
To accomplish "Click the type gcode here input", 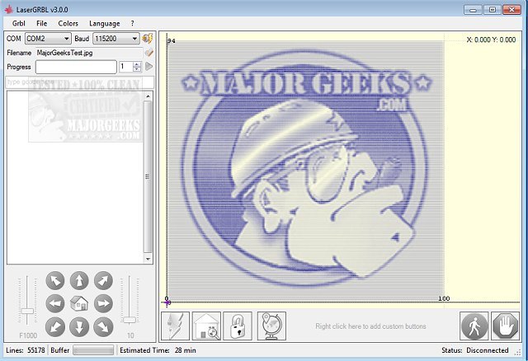I will point(80,82).
